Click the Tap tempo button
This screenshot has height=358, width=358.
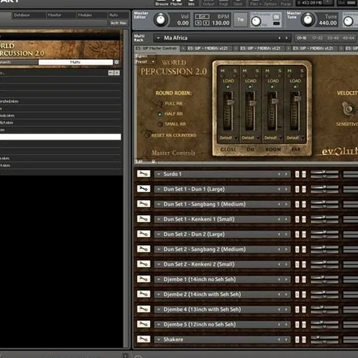pos(241,19)
